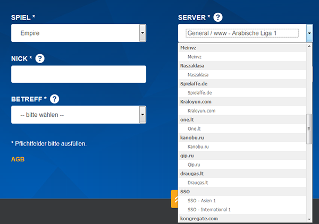Click the SERVER field label
Image resolution: width=319 pixels, height=224 pixels.
click(194, 18)
